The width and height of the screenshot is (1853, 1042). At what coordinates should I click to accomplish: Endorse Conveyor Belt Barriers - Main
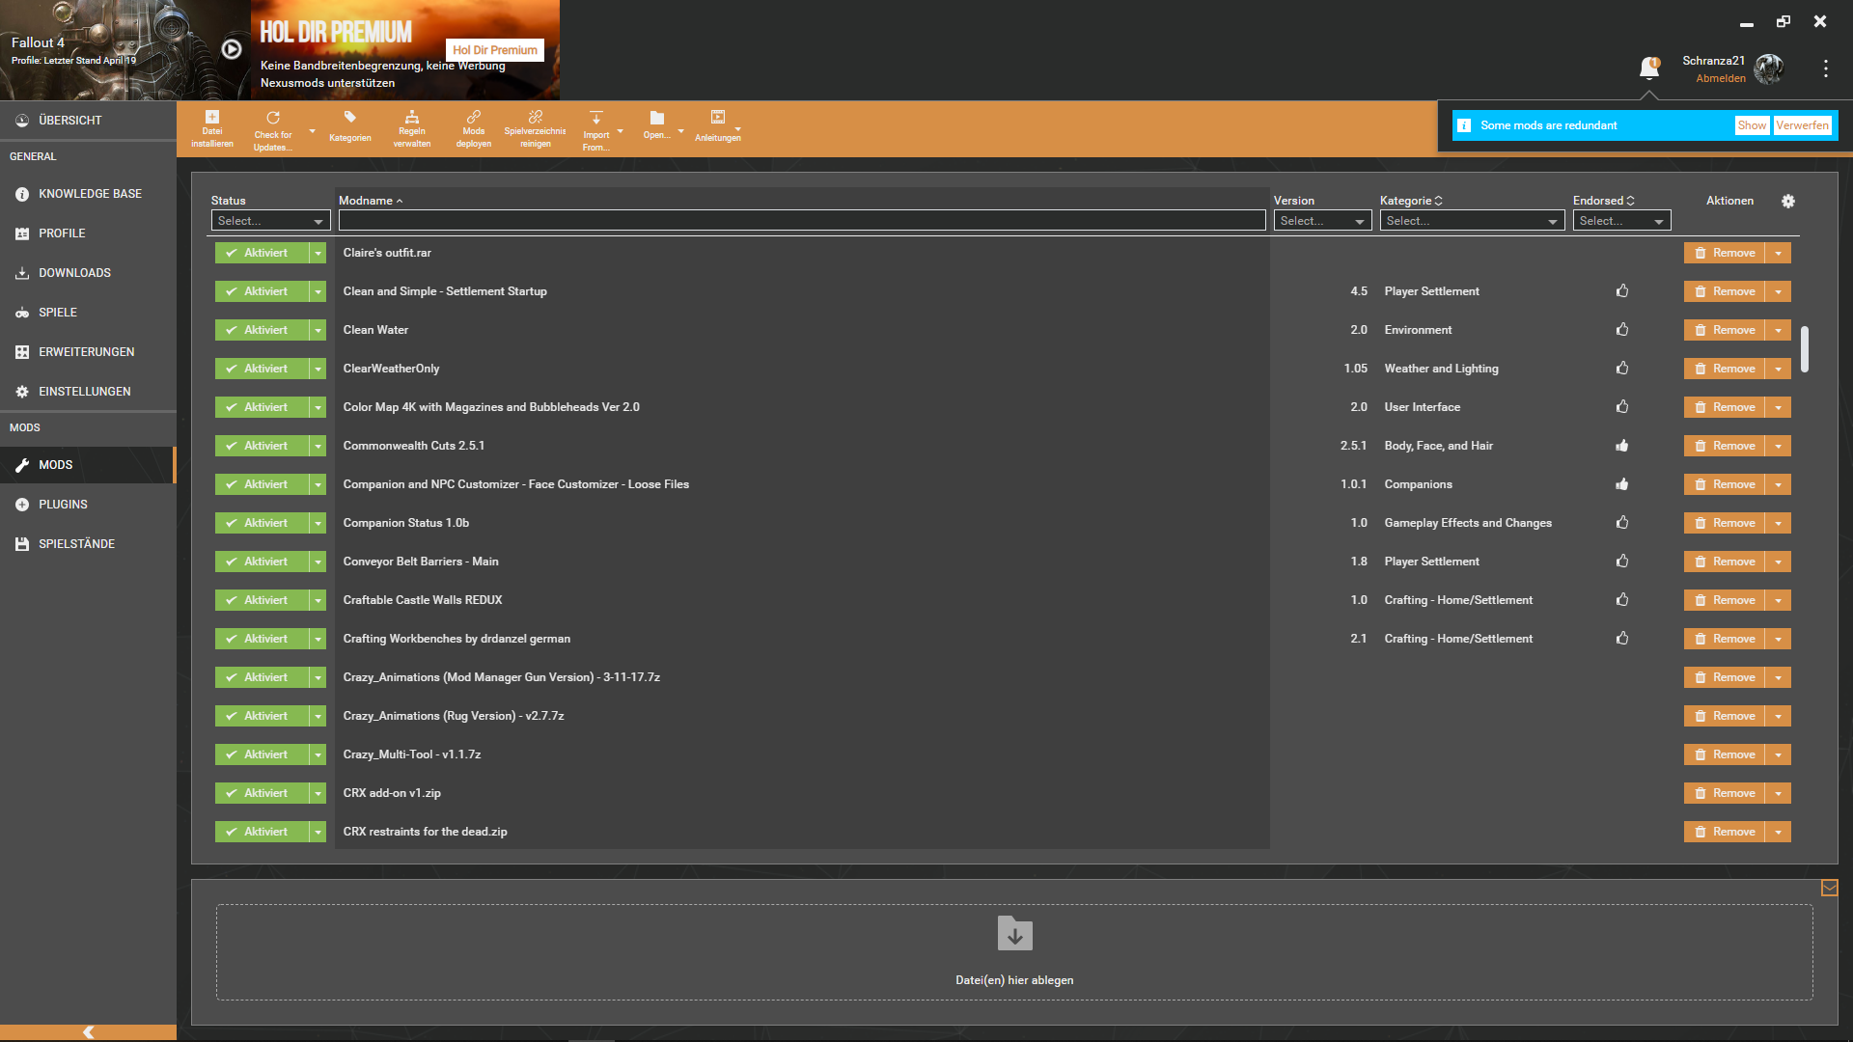point(1622,561)
